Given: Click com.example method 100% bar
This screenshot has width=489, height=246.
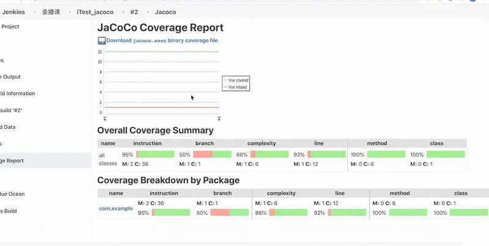Looking at the screenshot, I should click(408, 212).
